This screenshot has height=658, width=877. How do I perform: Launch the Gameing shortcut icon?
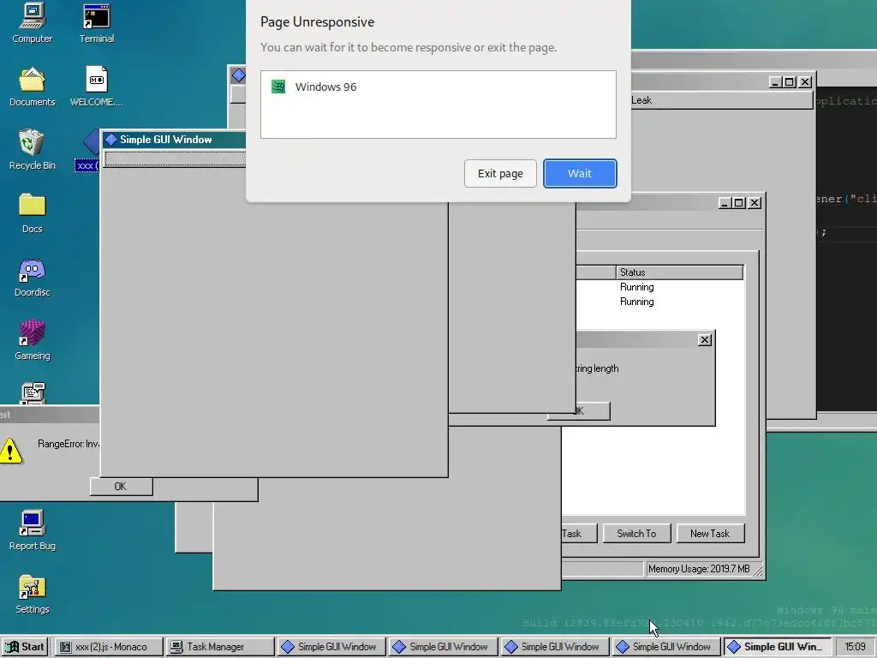point(32,340)
